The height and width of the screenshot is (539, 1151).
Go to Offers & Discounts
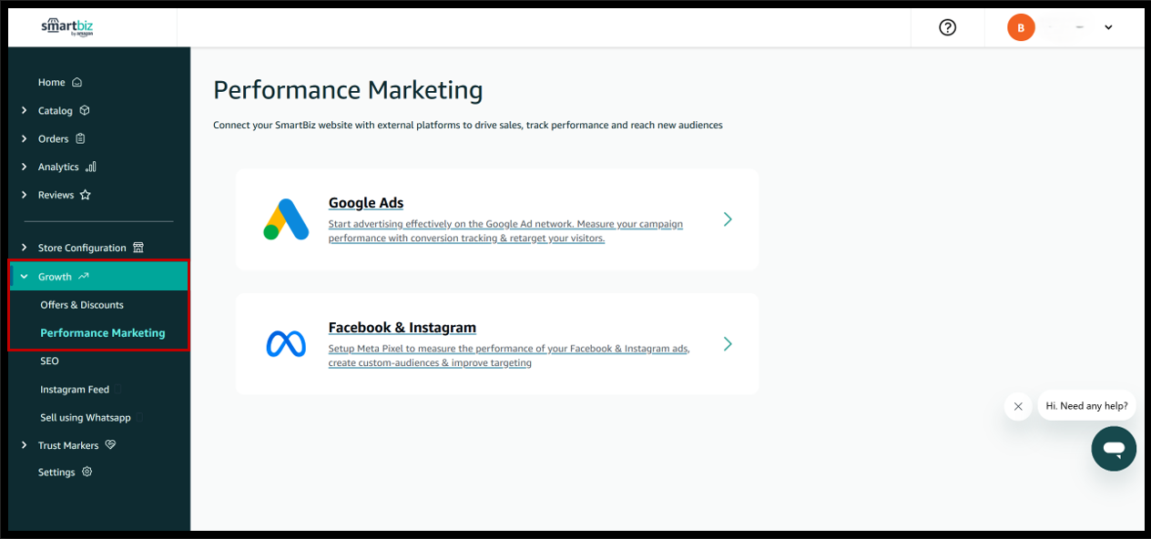click(x=82, y=305)
